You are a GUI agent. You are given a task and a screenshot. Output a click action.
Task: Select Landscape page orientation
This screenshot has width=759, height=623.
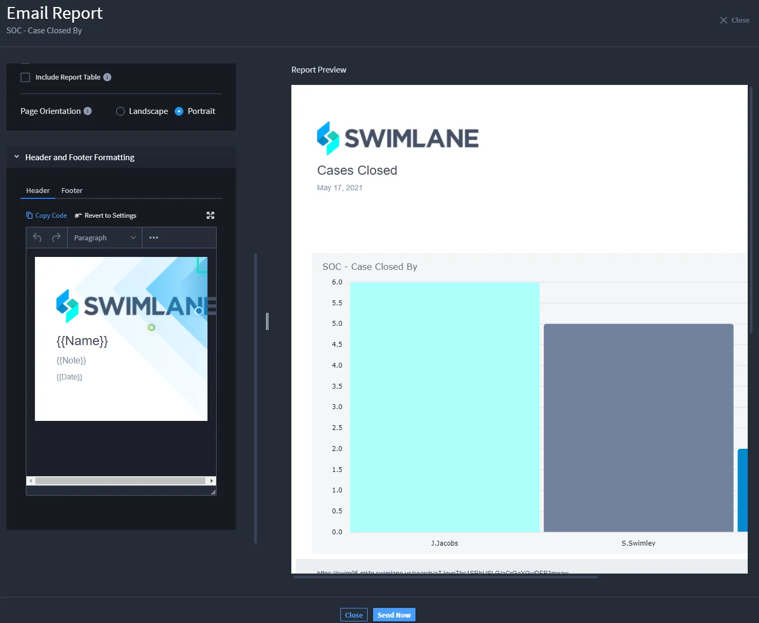click(120, 111)
